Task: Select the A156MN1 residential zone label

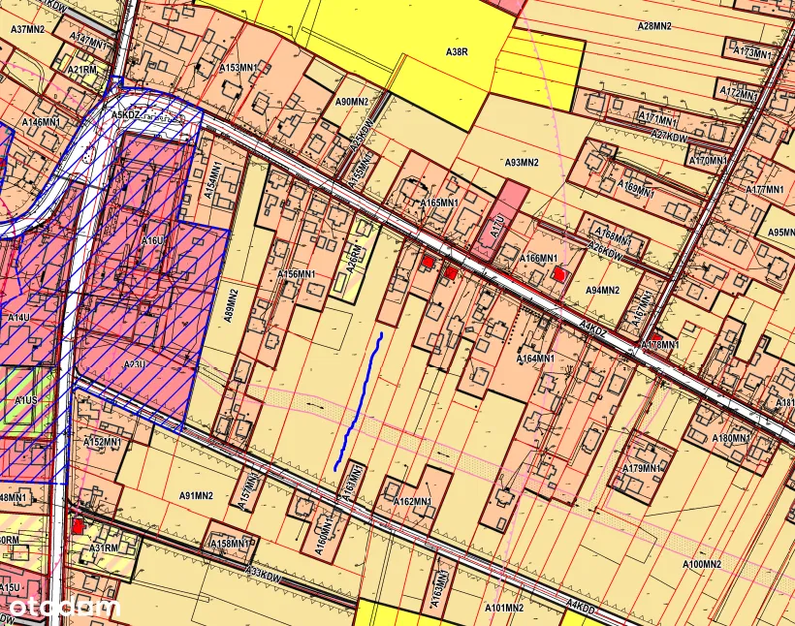Action: tap(298, 275)
